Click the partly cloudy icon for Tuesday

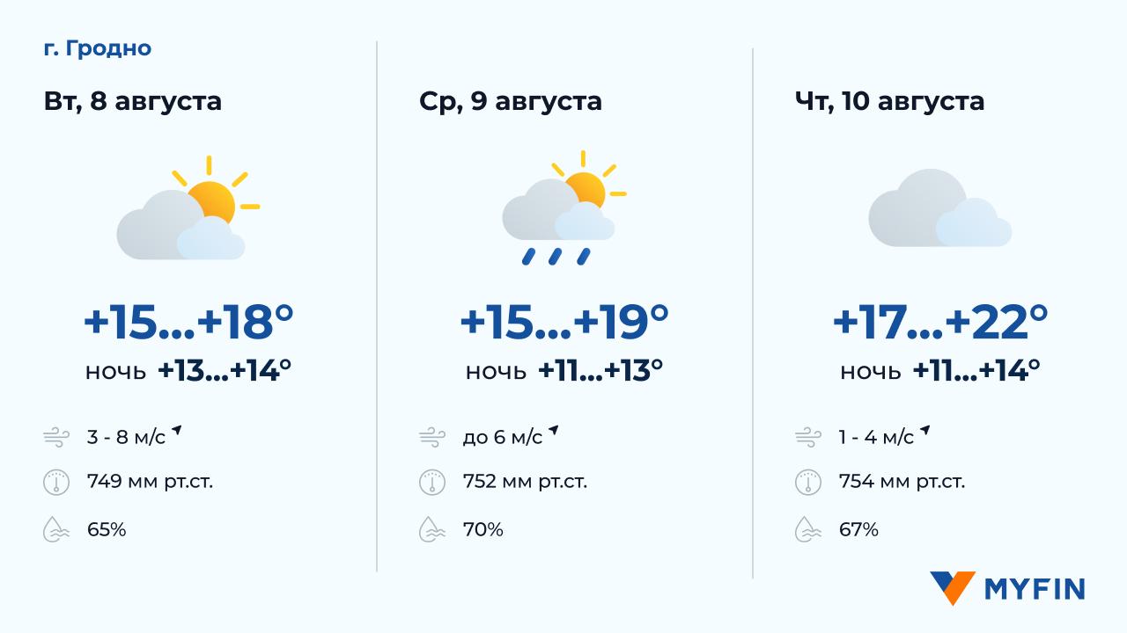click(188, 209)
